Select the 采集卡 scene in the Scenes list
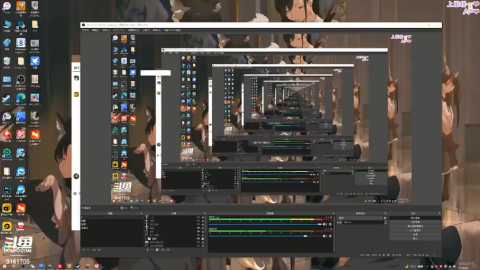480x270 pixels. [x=112, y=228]
